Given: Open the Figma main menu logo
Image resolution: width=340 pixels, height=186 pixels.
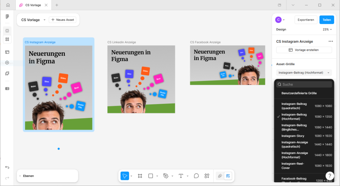Looking at the screenshot, I should point(7,17).
